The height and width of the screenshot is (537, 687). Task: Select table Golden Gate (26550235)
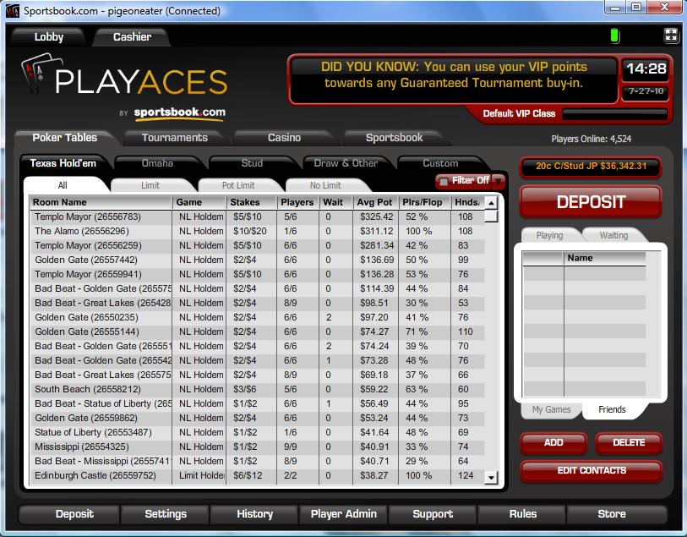(258, 317)
